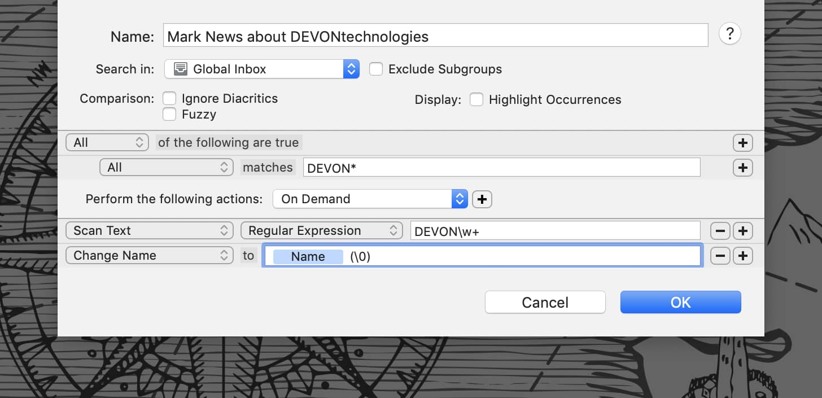This screenshot has height=398, width=822.
Task: Add action after the Change Name row
Action: tap(742, 256)
